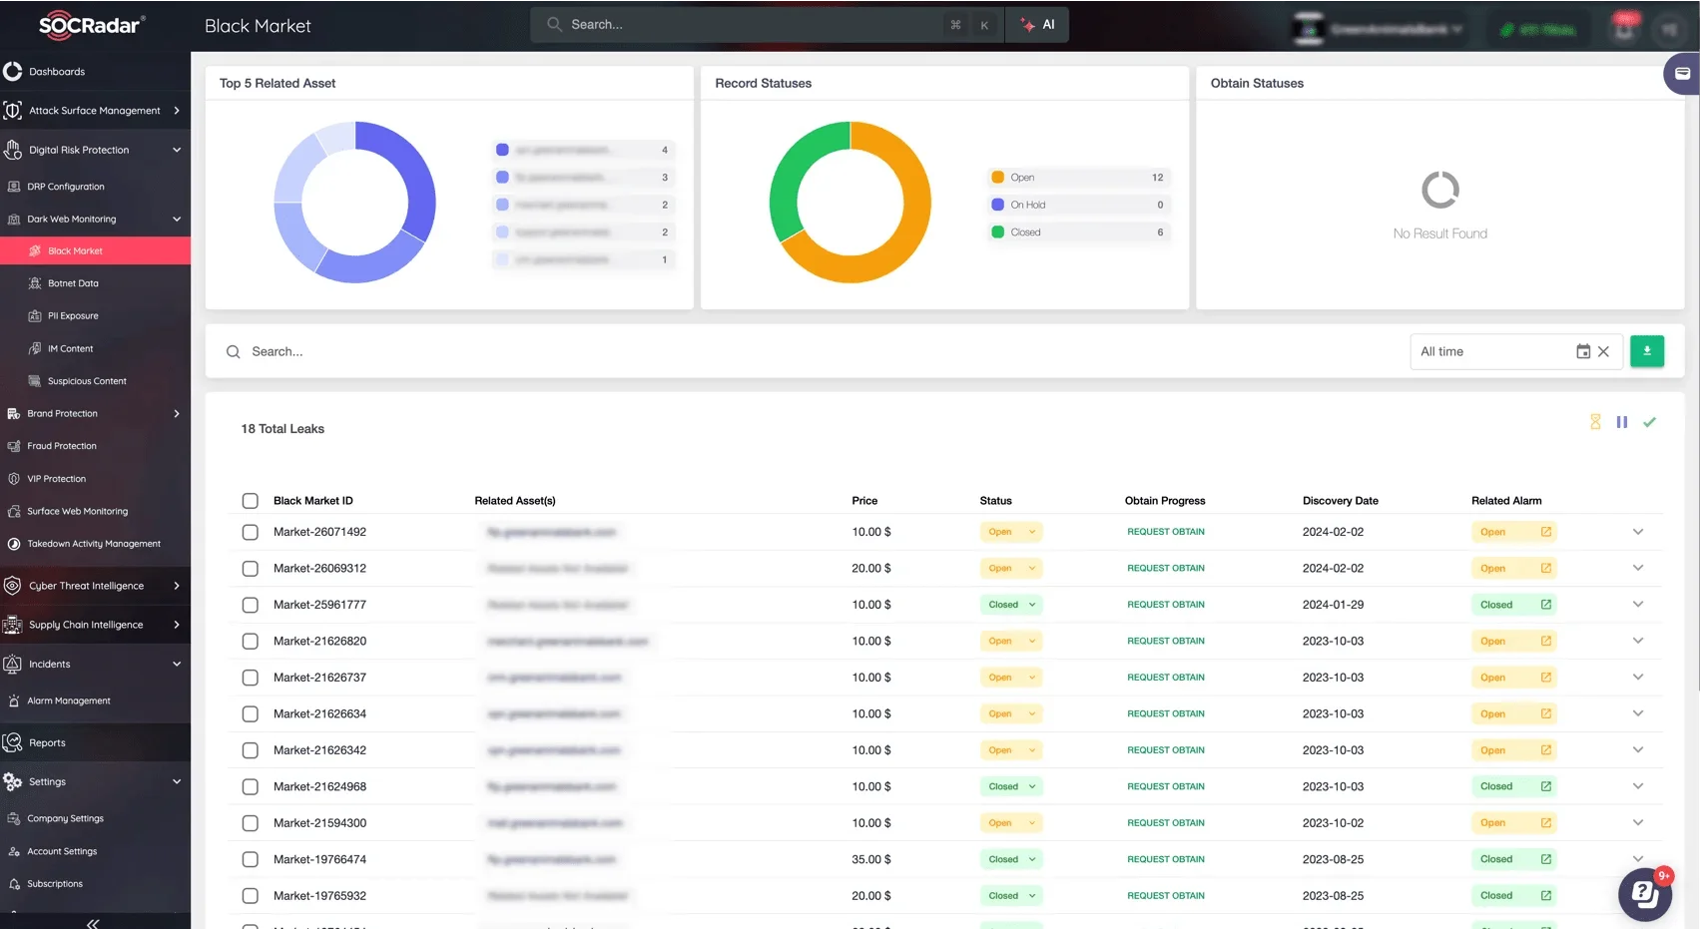1700x929 pixels.
Task: Go to PII Exposure page
Action: click(73, 316)
